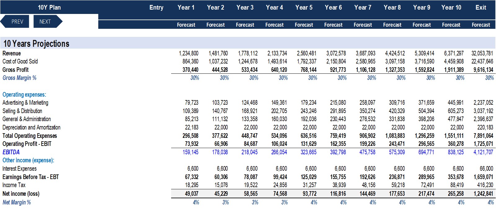Image resolution: width=496 pixels, height=215 pixels.
Task: Select the Gross Profit row label
Action: pos(15,70)
